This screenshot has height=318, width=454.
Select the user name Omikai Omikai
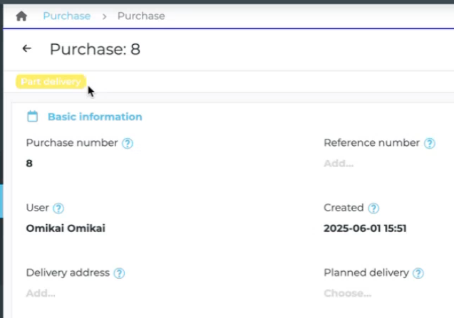point(65,228)
